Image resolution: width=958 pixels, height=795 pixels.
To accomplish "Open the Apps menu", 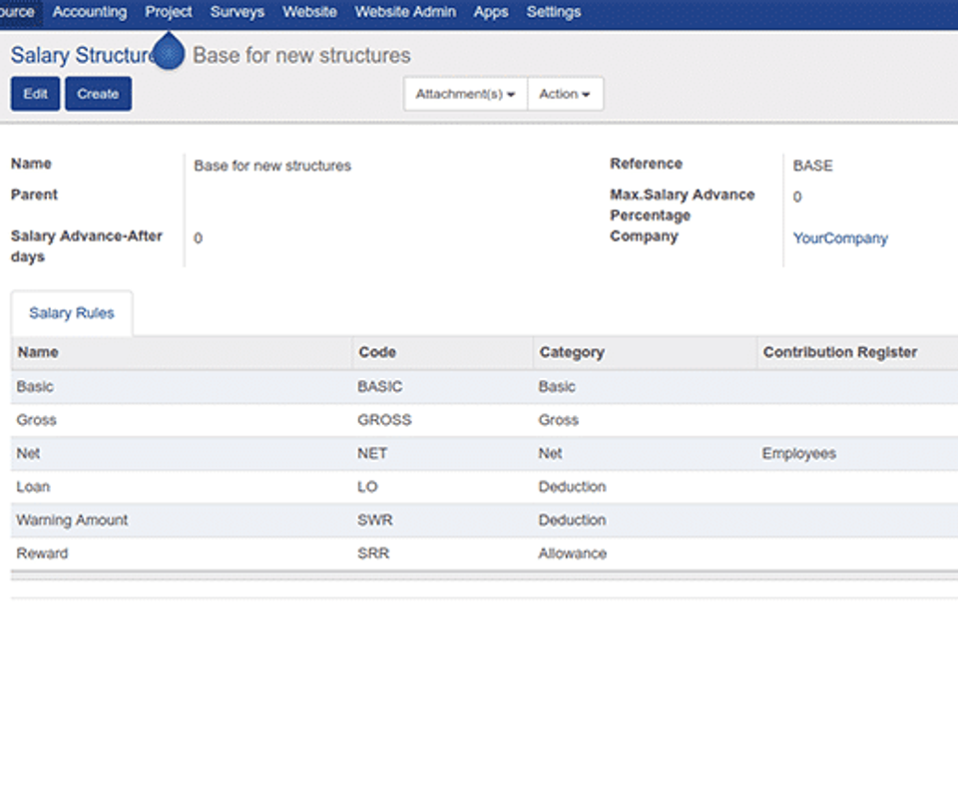I will [491, 12].
